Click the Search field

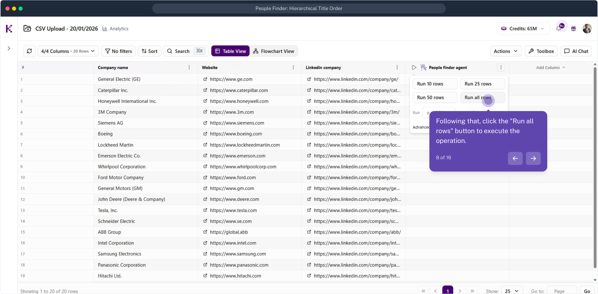click(186, 51)
